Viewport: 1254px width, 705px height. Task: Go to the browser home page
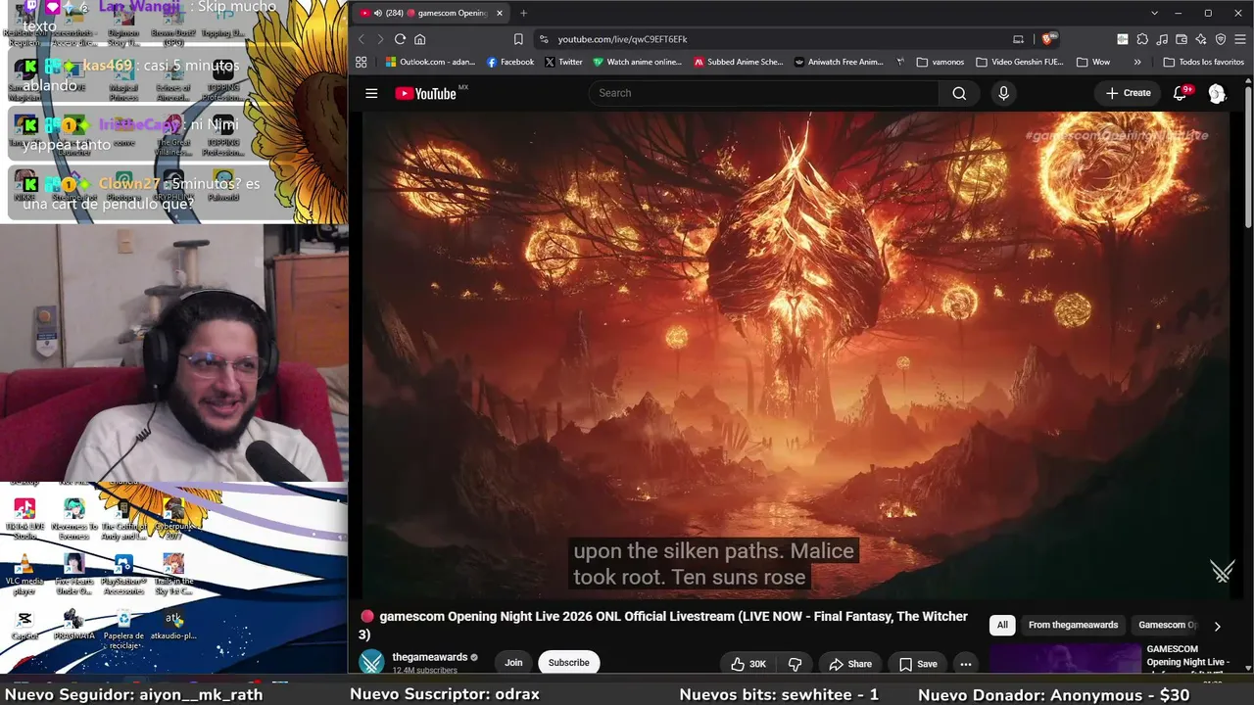pyautogui.click(x=420, y=39)
